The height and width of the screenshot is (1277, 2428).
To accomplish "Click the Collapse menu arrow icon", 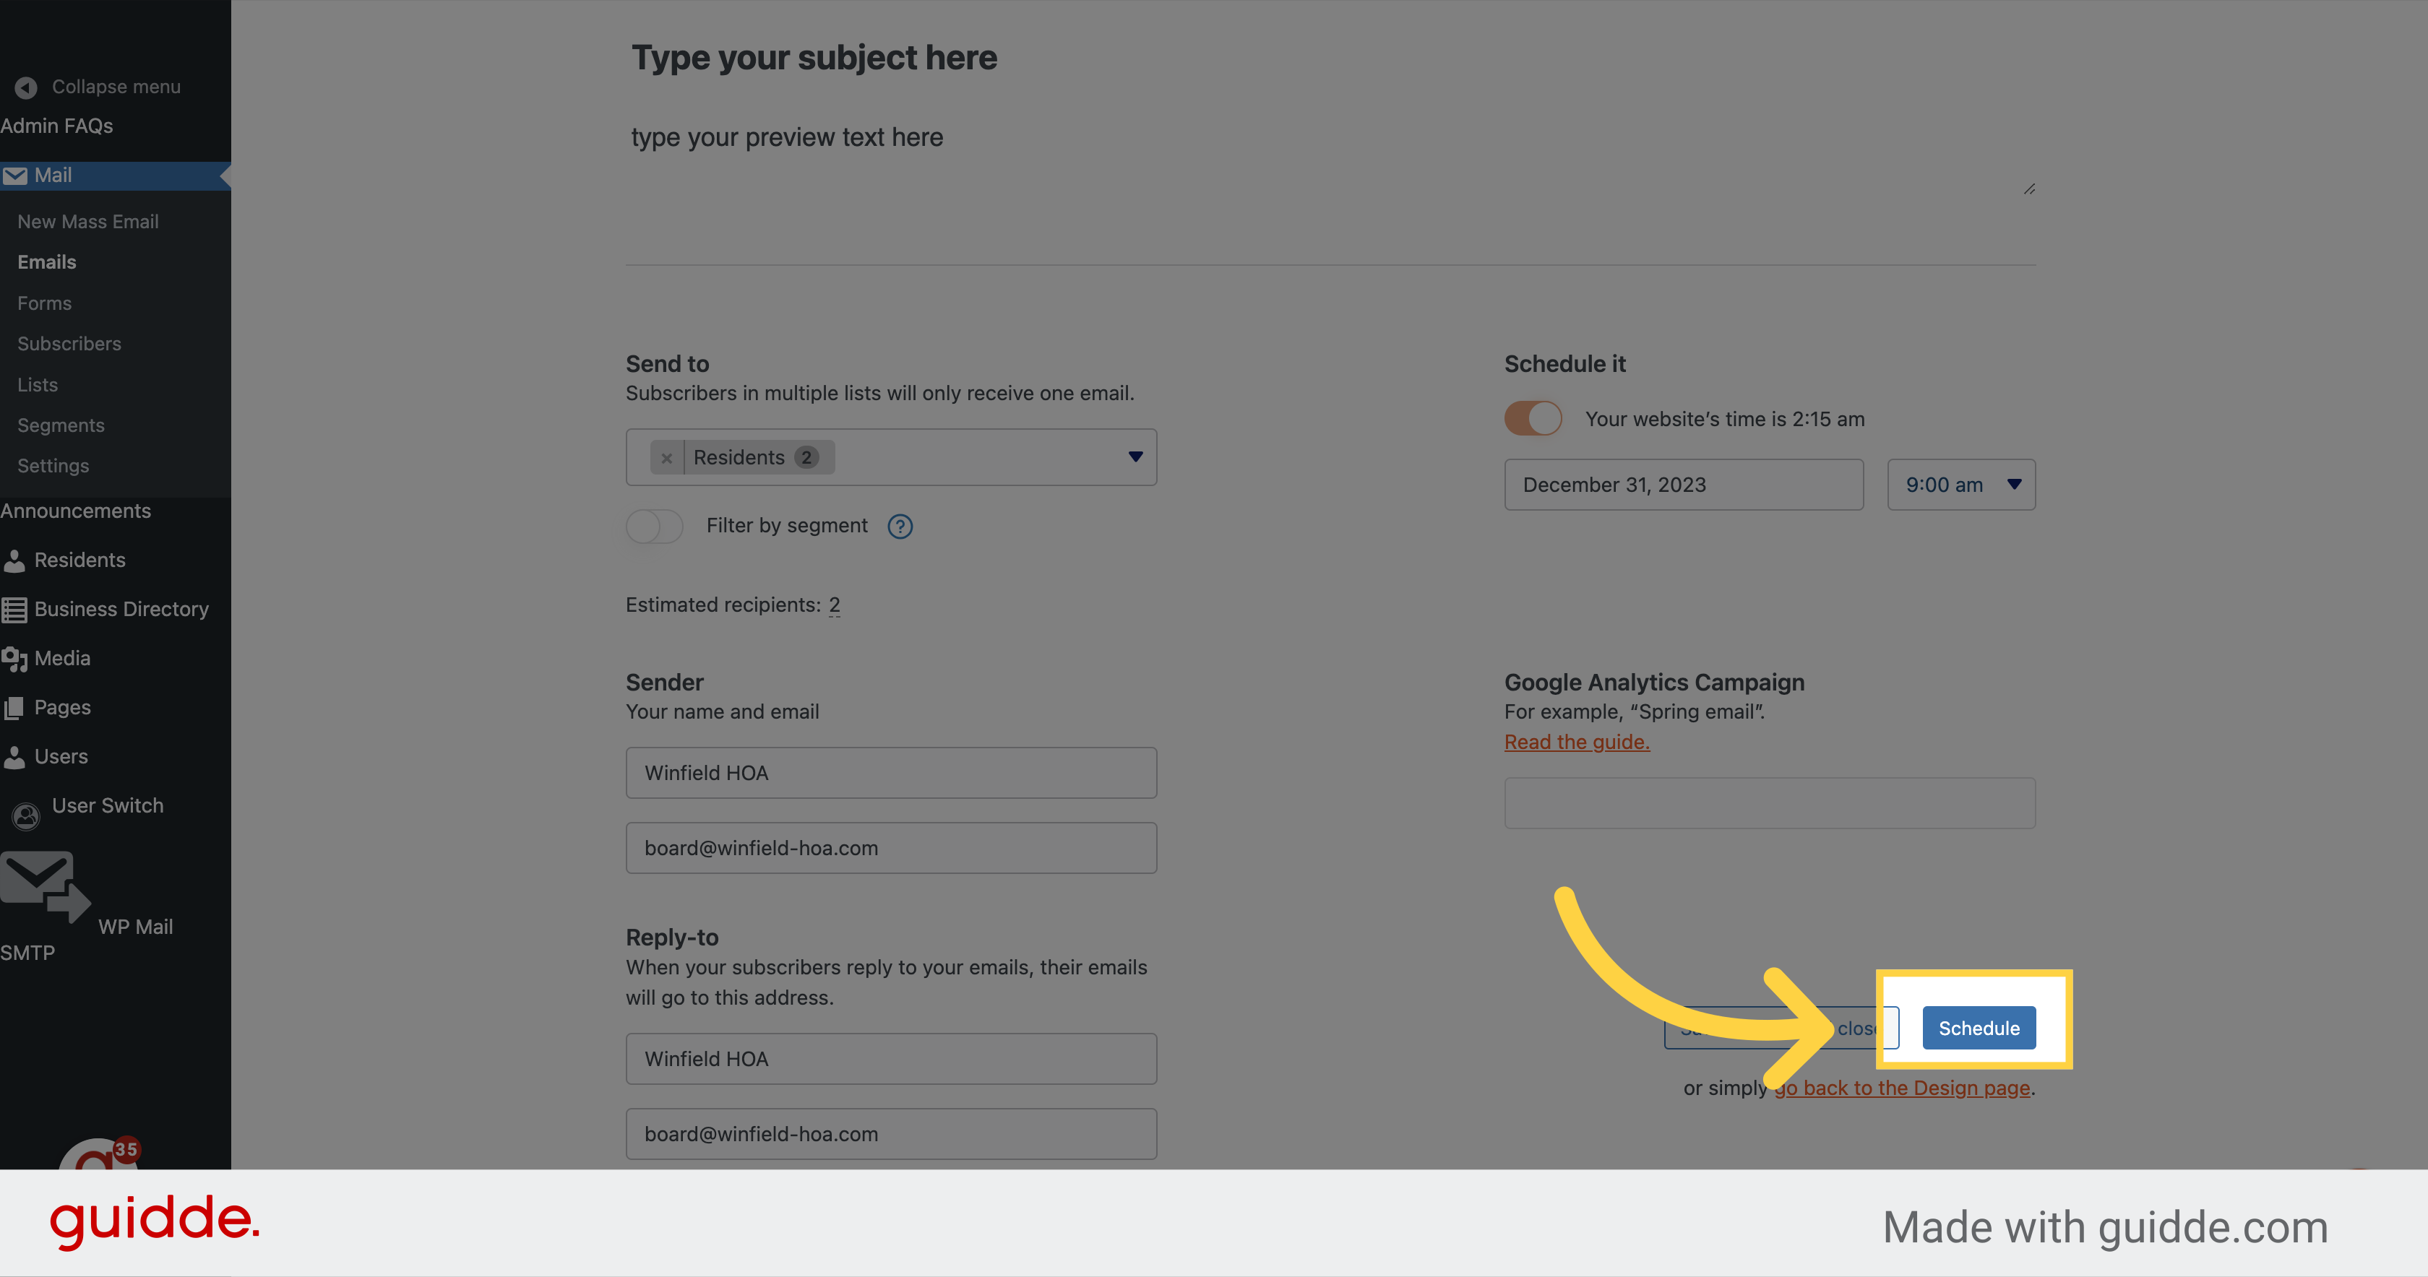I will click(x=27, y=87).
